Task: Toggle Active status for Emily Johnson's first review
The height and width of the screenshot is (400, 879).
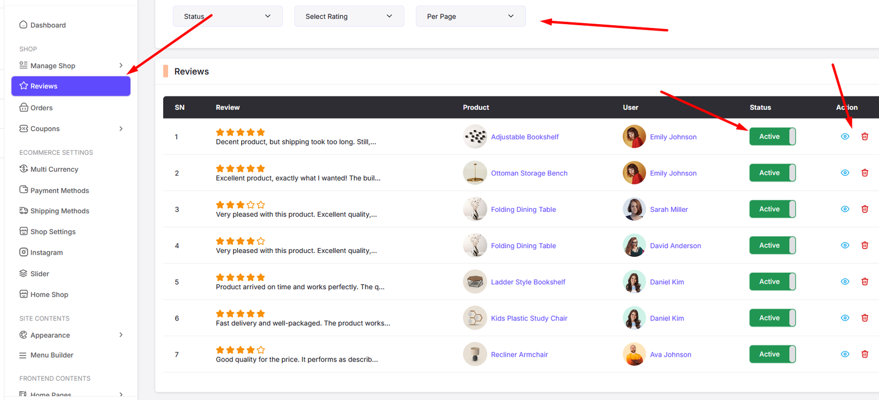Action: (772, 137)
